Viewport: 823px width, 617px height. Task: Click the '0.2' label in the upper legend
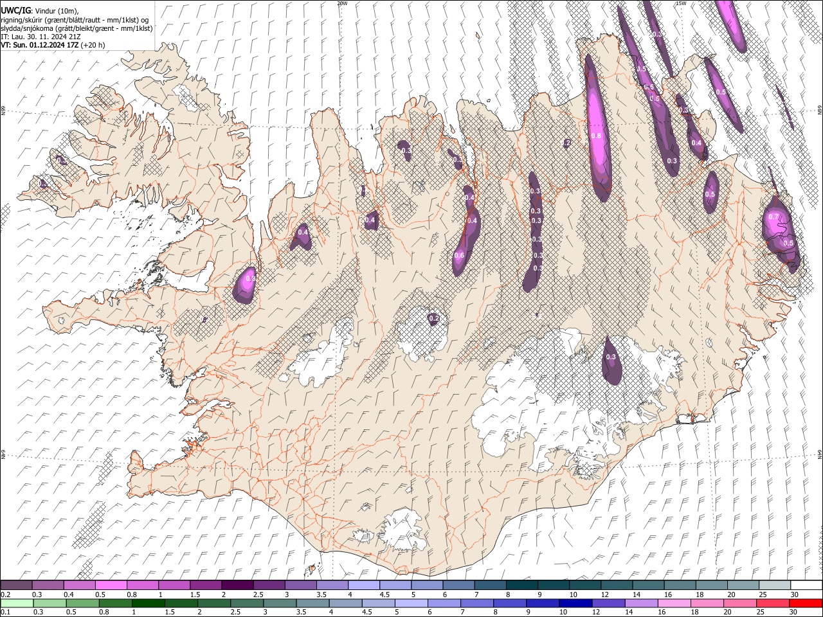pos(6,594)
